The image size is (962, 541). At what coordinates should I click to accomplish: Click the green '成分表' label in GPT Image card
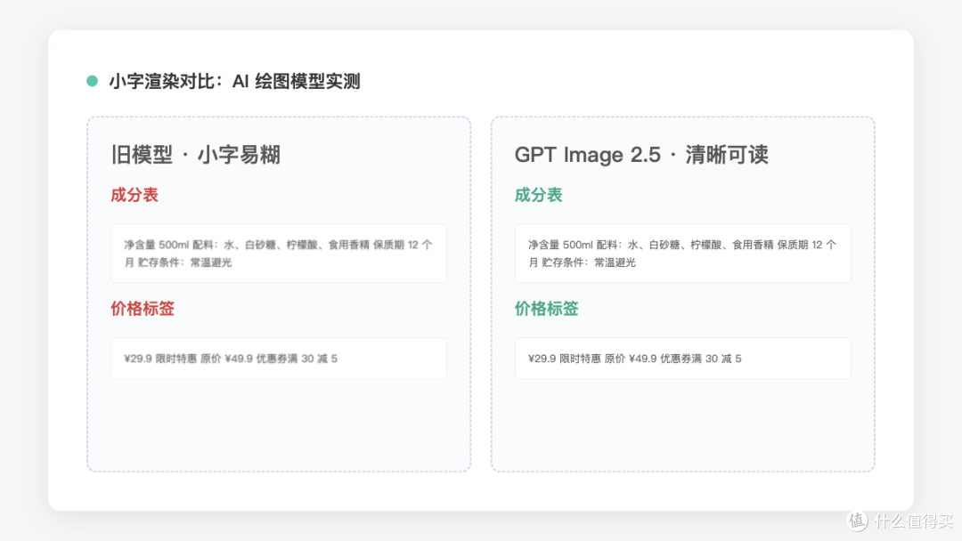coord(538,195)
